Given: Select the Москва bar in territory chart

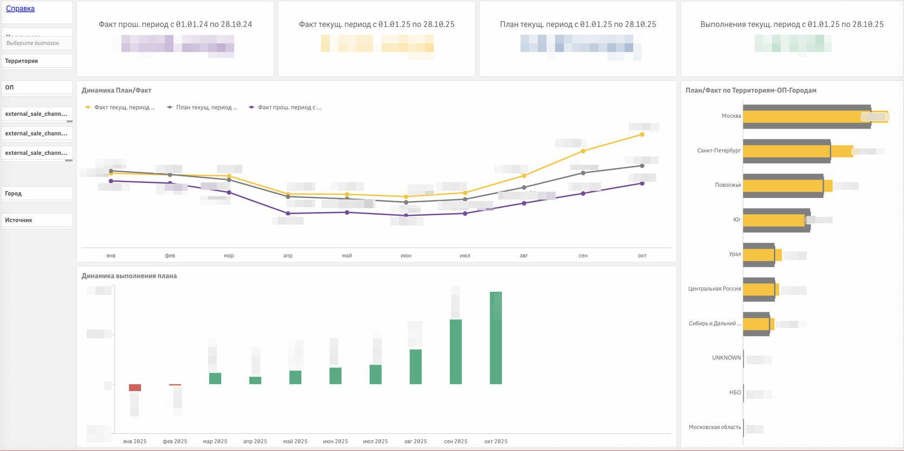Looking at the screenshot, I should (x=807, y=116).
